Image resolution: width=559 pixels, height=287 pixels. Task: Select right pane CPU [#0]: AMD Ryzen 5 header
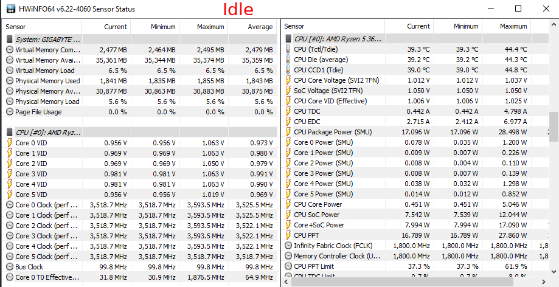coord(415,38)
